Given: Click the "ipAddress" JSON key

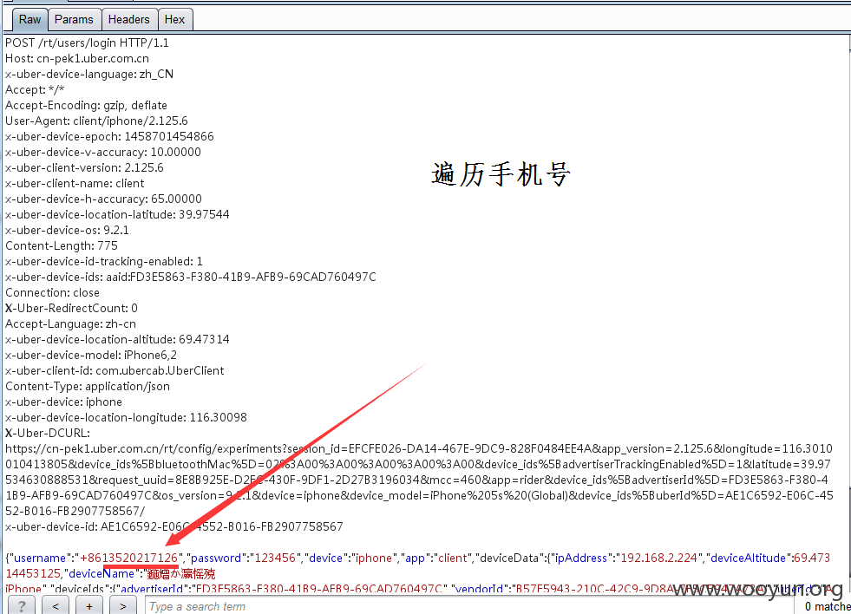Looking at the screenshot, I should click(580, 558).
